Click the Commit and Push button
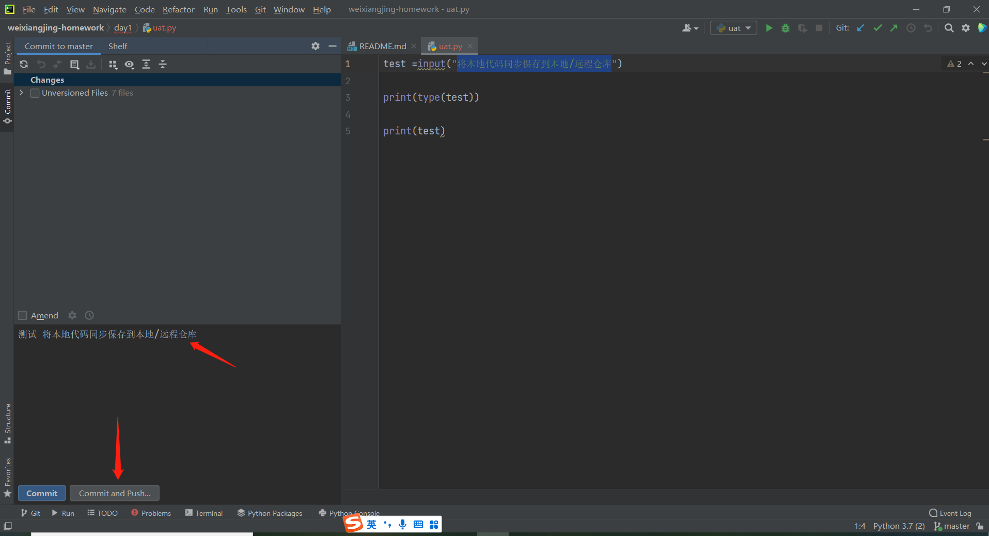The width and height of the screenshot is (989, 536). 115,493
